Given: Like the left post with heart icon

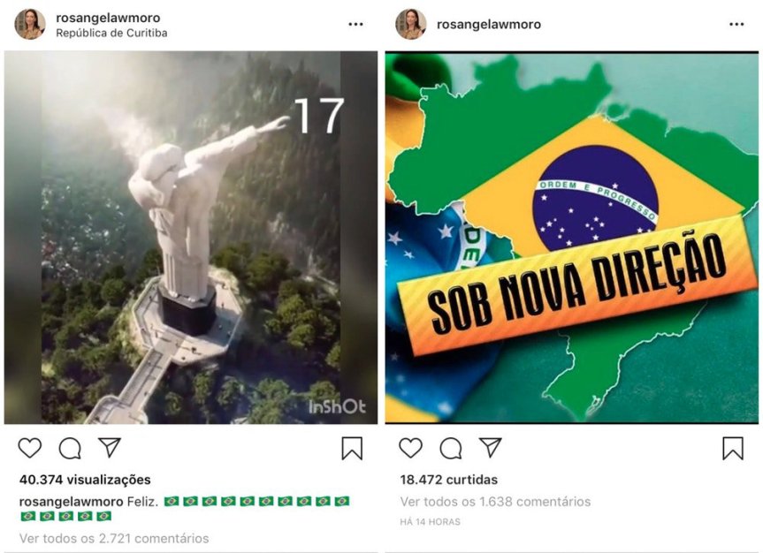Looking at the screenshot, I should (x=30, y=448).
